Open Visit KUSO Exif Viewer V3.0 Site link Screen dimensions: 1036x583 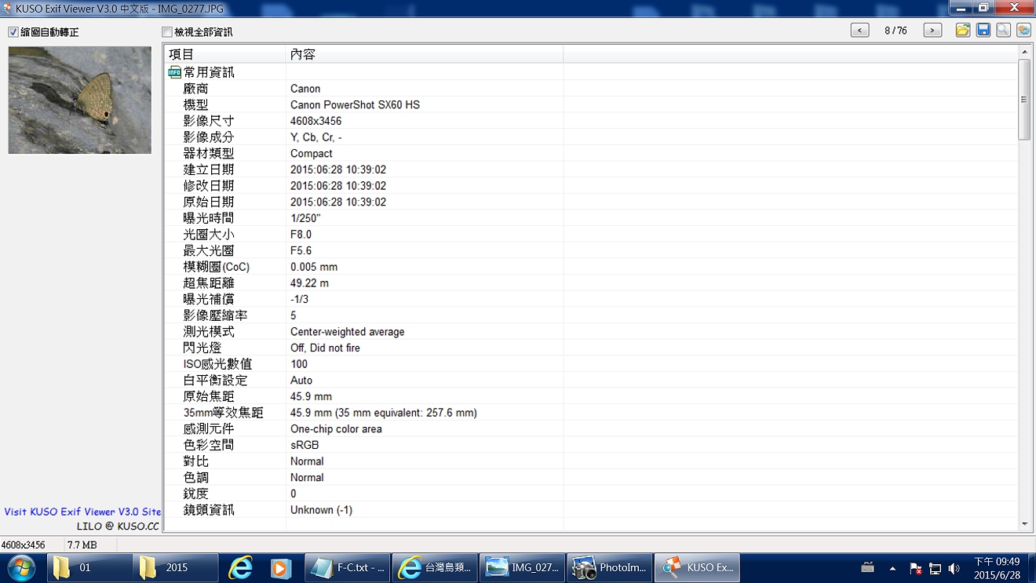click(82, 512)
